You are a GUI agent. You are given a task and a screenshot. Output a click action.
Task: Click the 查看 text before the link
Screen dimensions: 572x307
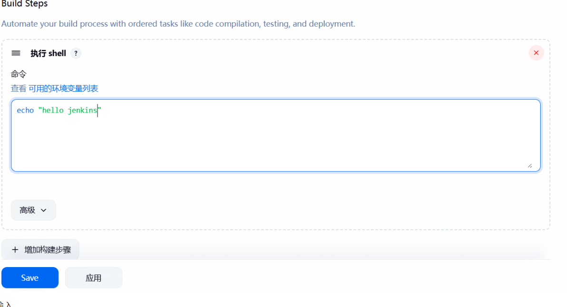point(19,88)
